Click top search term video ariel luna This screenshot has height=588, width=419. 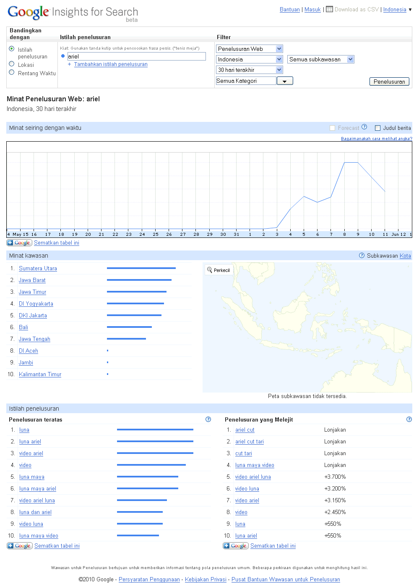37,501
